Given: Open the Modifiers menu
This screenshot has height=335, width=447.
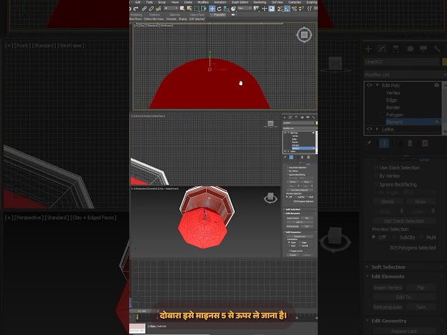Looking at the screenshot, I should point(203,2).
